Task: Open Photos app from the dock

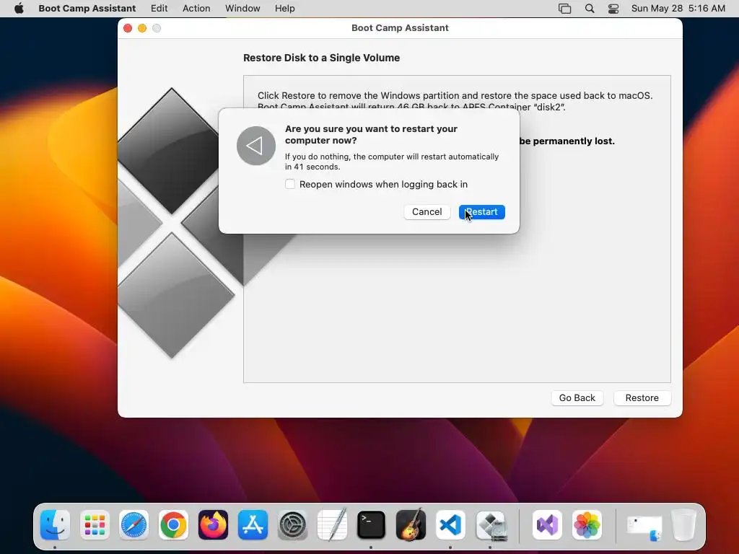Action: tap(587, 524)
